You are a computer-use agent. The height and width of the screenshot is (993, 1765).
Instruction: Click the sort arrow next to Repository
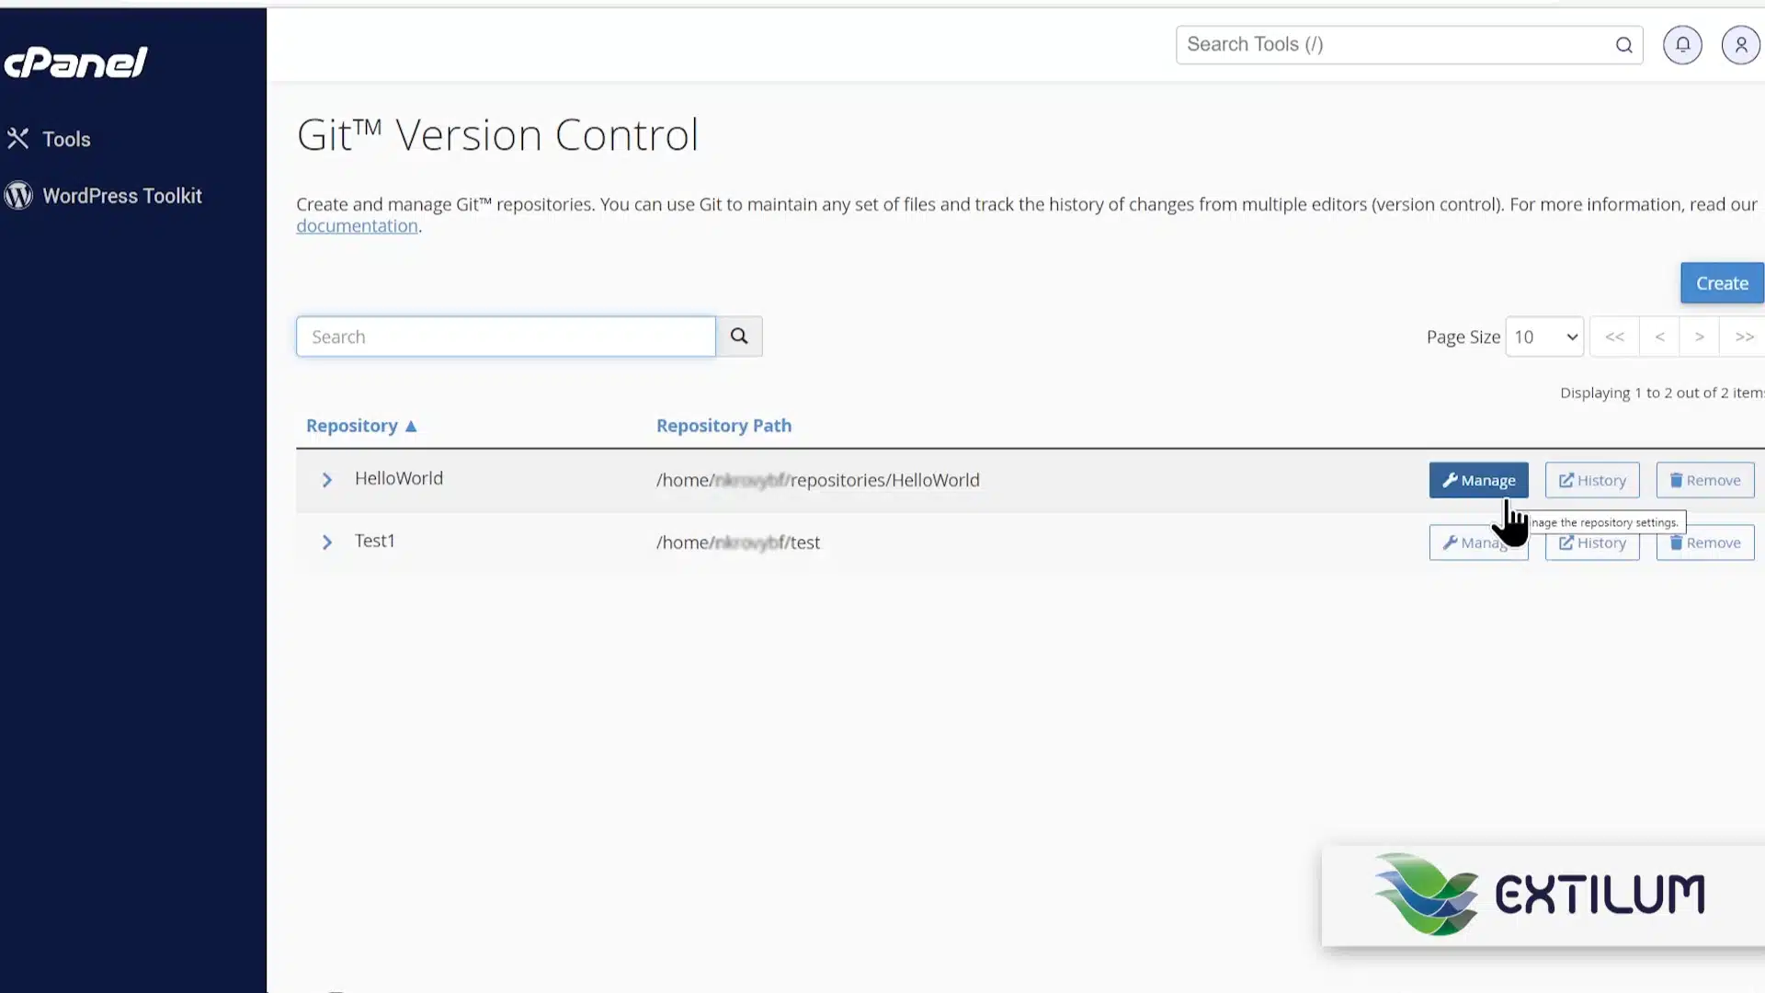point(411,426)
